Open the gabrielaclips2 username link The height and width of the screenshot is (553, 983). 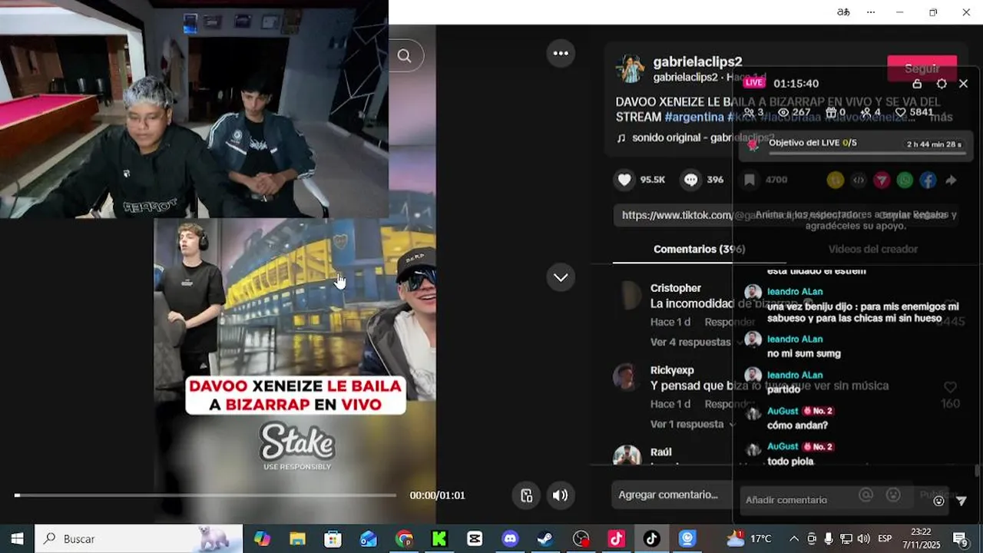coord(697,61)
